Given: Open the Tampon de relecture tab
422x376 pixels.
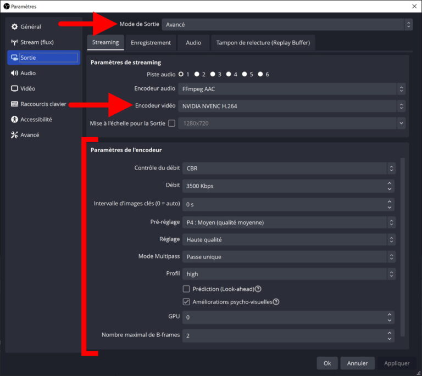Looking at the screenshot, I should click(x=263, y=42).
